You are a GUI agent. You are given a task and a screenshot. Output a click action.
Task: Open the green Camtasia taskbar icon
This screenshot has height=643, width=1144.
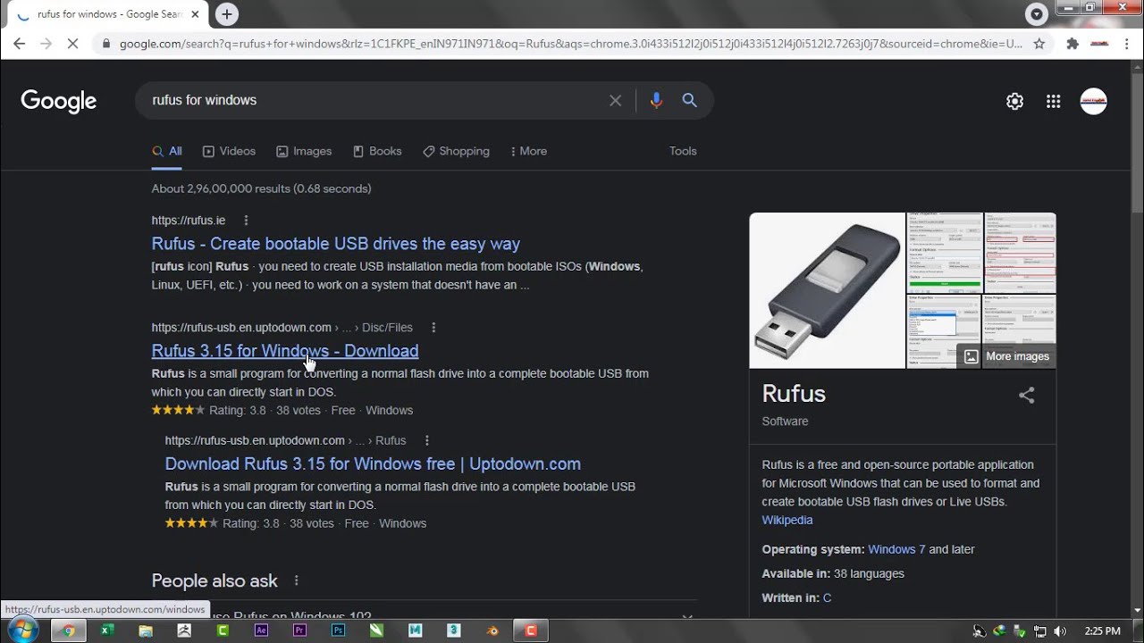223,630
